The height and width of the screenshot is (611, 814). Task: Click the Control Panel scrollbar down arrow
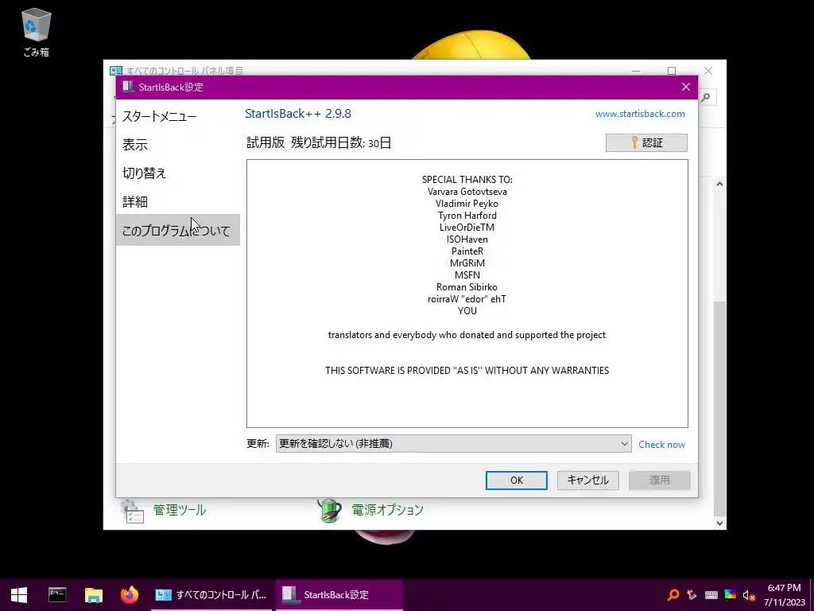tap(719, 523)
